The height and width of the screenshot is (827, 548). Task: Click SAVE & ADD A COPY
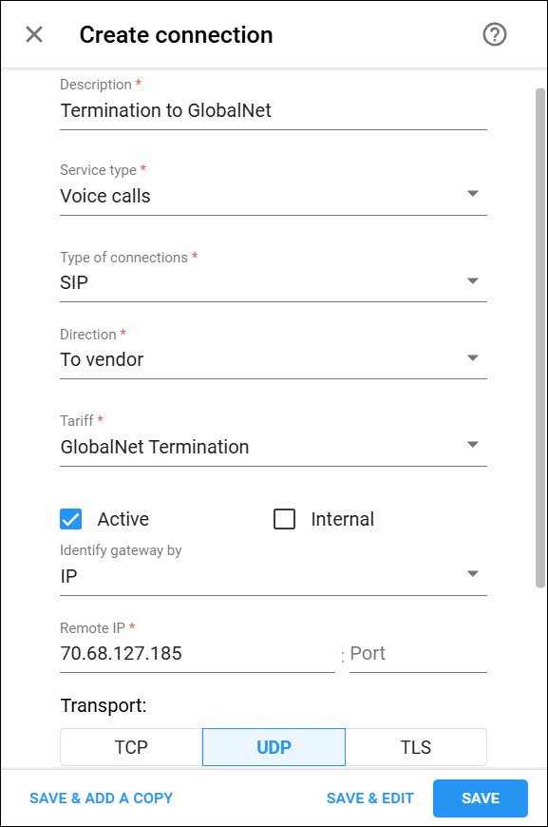coord(102,798)
